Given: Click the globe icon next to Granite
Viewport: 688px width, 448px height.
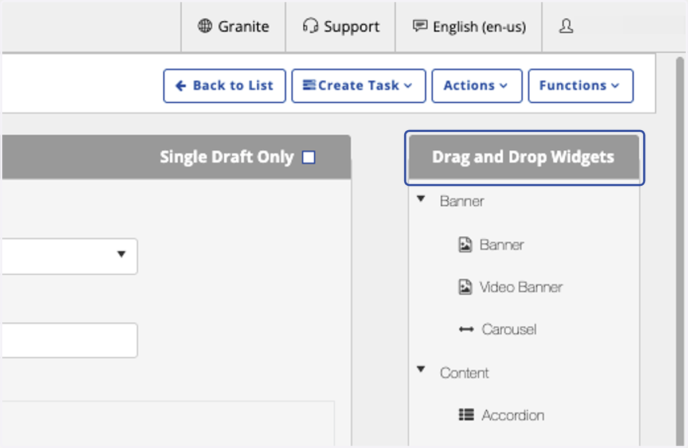Looking at the screenshot, I should pos(205,26).
